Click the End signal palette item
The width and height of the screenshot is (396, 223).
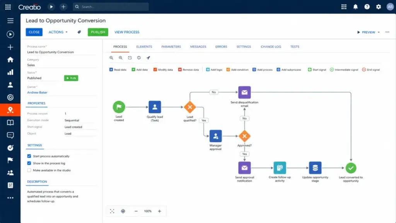click(x=371, y=70)
